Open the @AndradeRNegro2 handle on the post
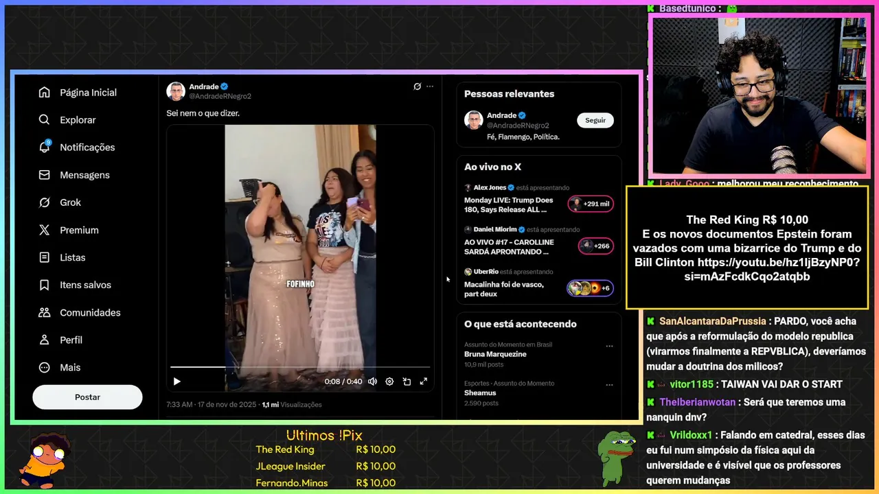The image size is (879, 494). [220, 97]
